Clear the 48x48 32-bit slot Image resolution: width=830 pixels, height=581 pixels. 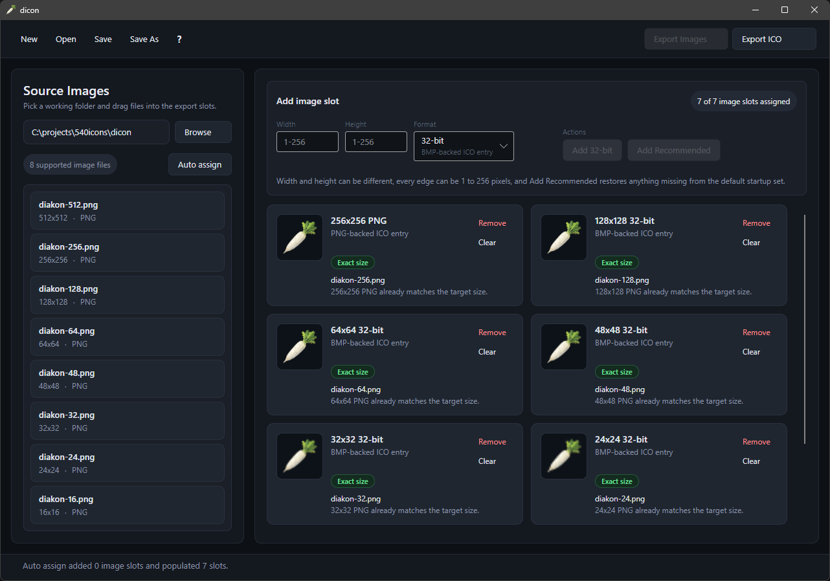[x=751, y=351]
